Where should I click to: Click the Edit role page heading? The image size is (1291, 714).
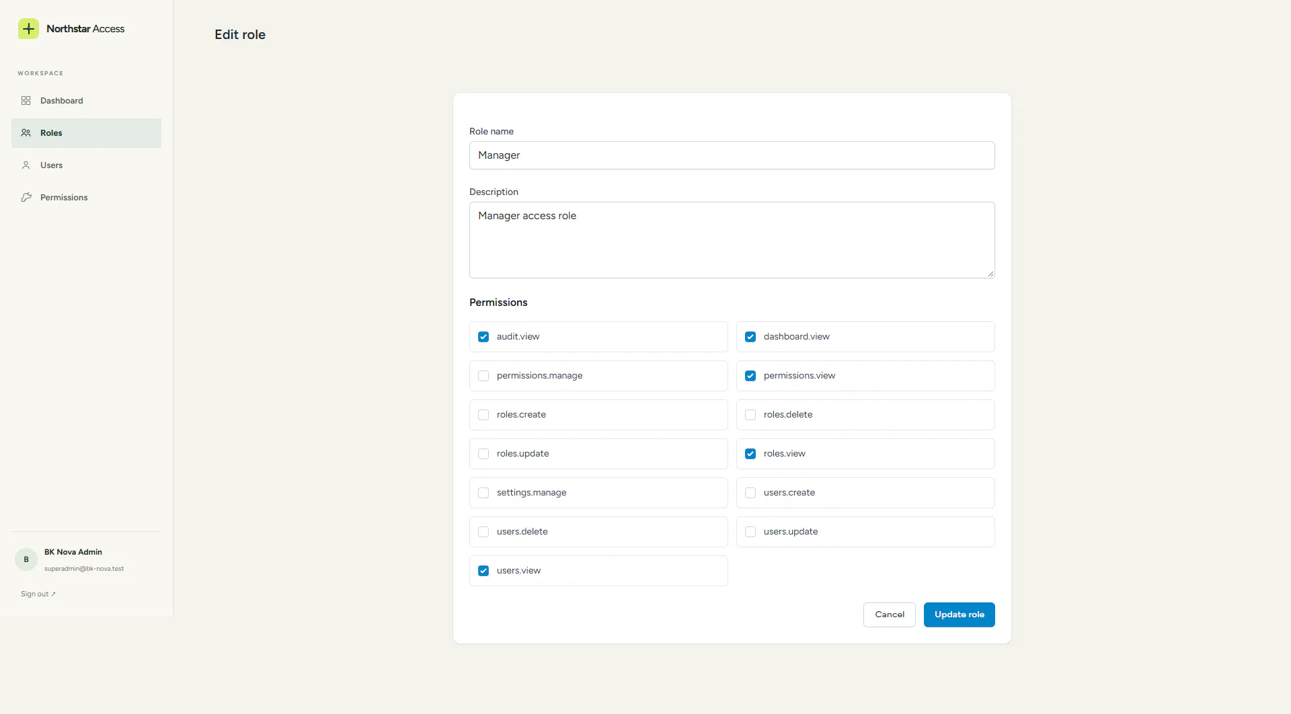(240, 35)
